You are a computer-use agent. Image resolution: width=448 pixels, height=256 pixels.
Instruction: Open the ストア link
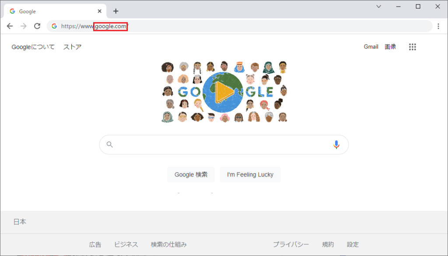72,47
